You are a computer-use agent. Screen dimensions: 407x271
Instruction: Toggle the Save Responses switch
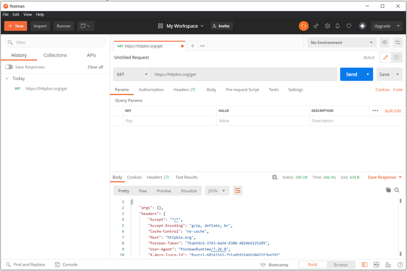[8, 67]
